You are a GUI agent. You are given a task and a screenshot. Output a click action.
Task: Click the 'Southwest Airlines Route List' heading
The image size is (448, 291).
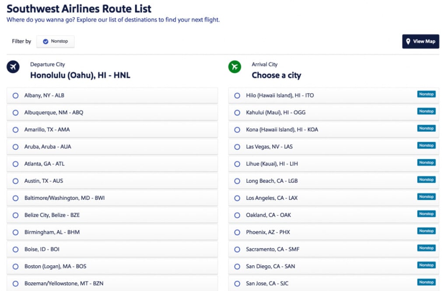click(79, 9)
